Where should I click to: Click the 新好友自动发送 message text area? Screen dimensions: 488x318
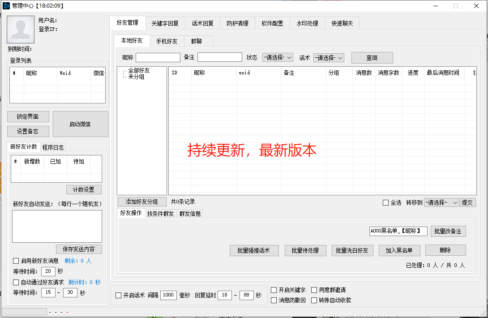pyautogui.click(x=57, y=227)
